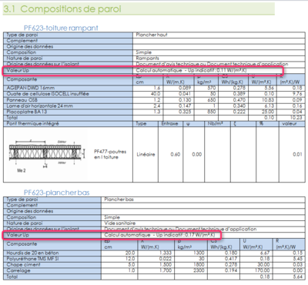Click the 40.0 cm thickness of cellulose
This screenshot has height=285, width=308.
pos(156,94)
